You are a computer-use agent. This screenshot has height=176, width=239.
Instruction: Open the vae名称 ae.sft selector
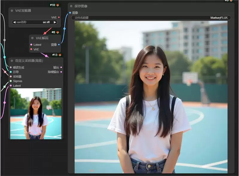coord(35,22)
